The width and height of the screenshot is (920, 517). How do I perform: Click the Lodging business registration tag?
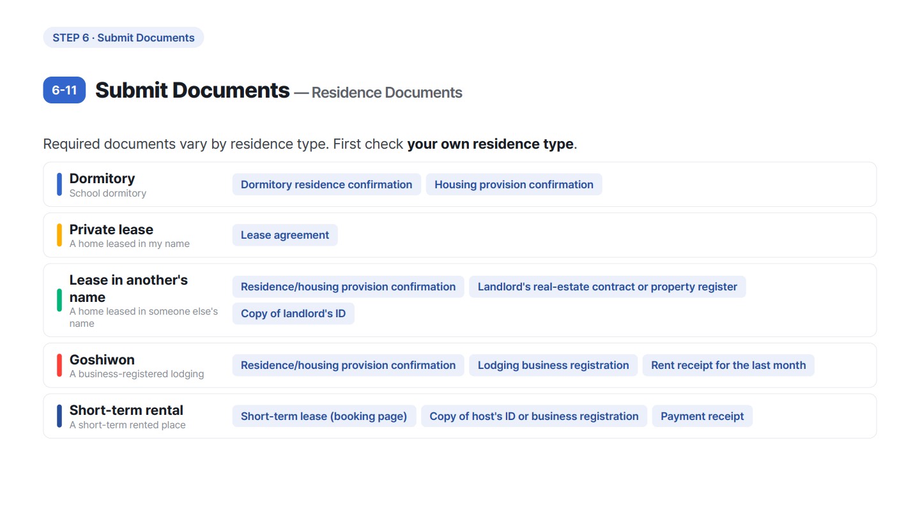click(553, 365)
